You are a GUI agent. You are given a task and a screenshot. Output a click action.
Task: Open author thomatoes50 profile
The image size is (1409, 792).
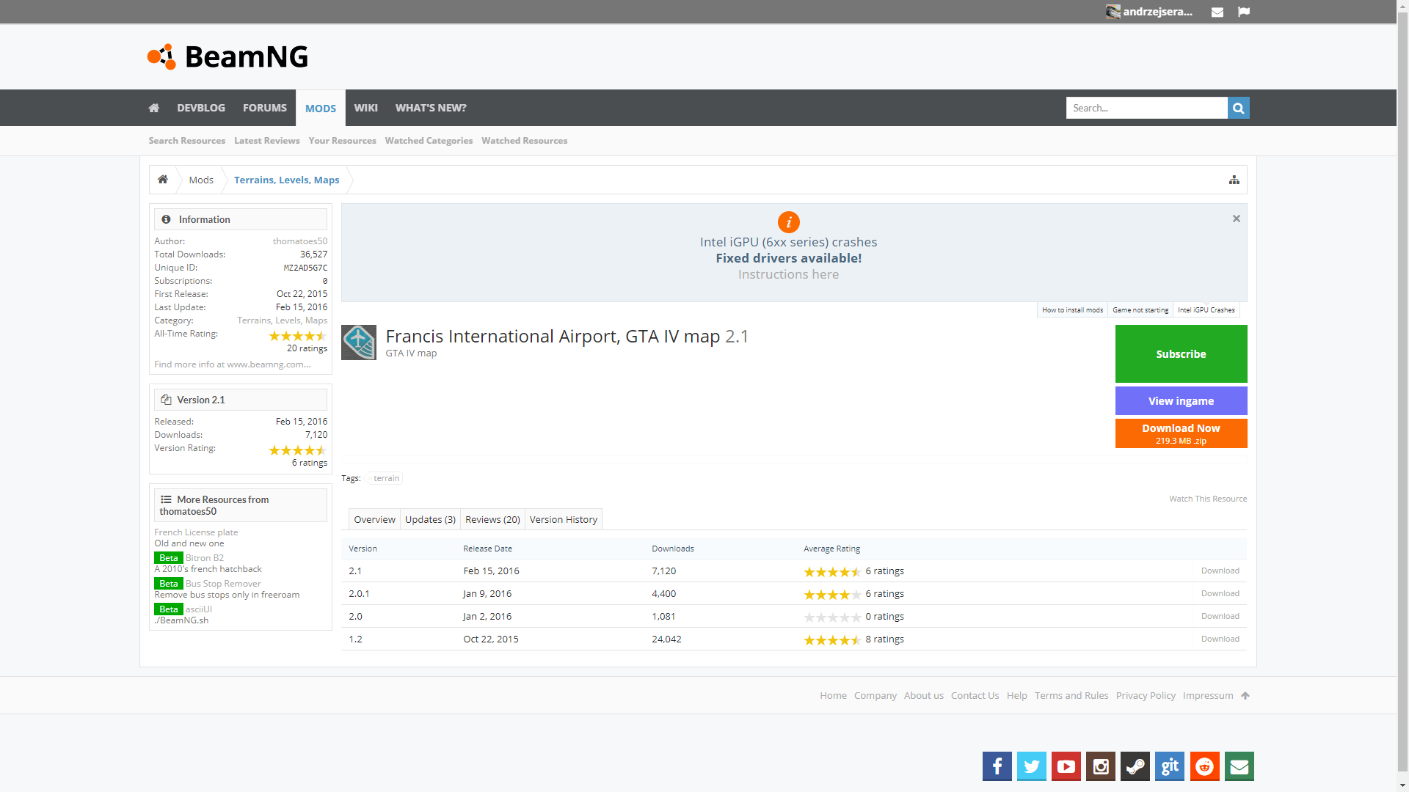[x=300, y=241]
